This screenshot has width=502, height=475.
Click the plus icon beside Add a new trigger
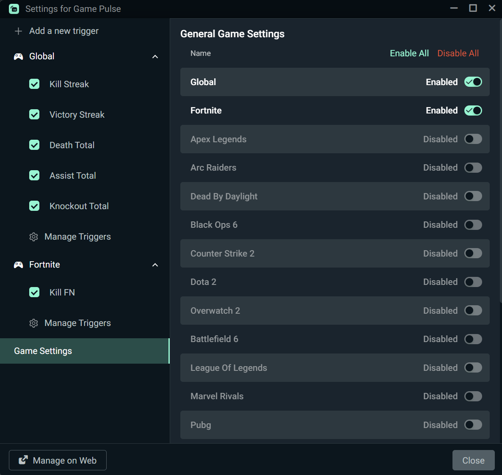18,30
